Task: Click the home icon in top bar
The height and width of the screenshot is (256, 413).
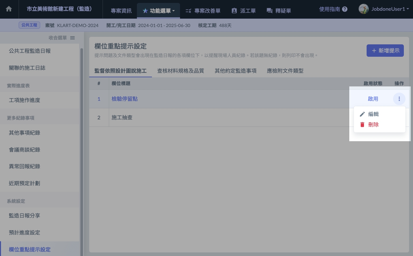Action: (9, 9)
